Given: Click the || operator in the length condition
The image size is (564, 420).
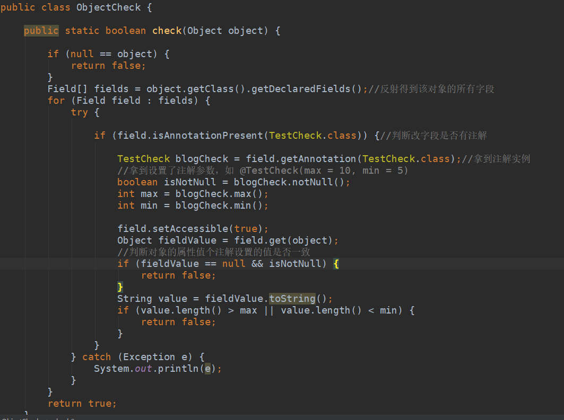Looking at the screenshot, I should pos(268,310).
